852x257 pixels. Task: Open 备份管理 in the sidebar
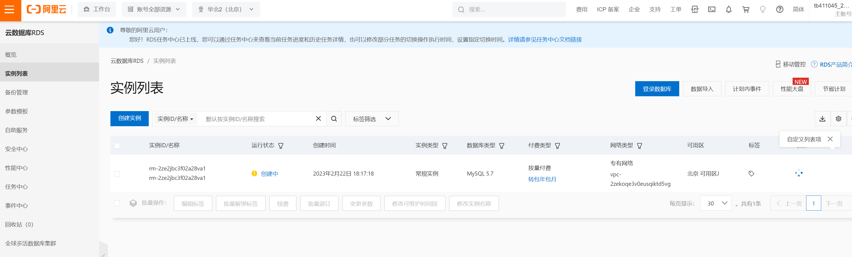[x=16, y=92]
